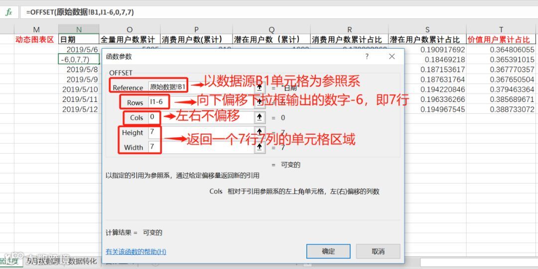Click inside the Cols input field
538x269 pixels.
click(202, 117)
